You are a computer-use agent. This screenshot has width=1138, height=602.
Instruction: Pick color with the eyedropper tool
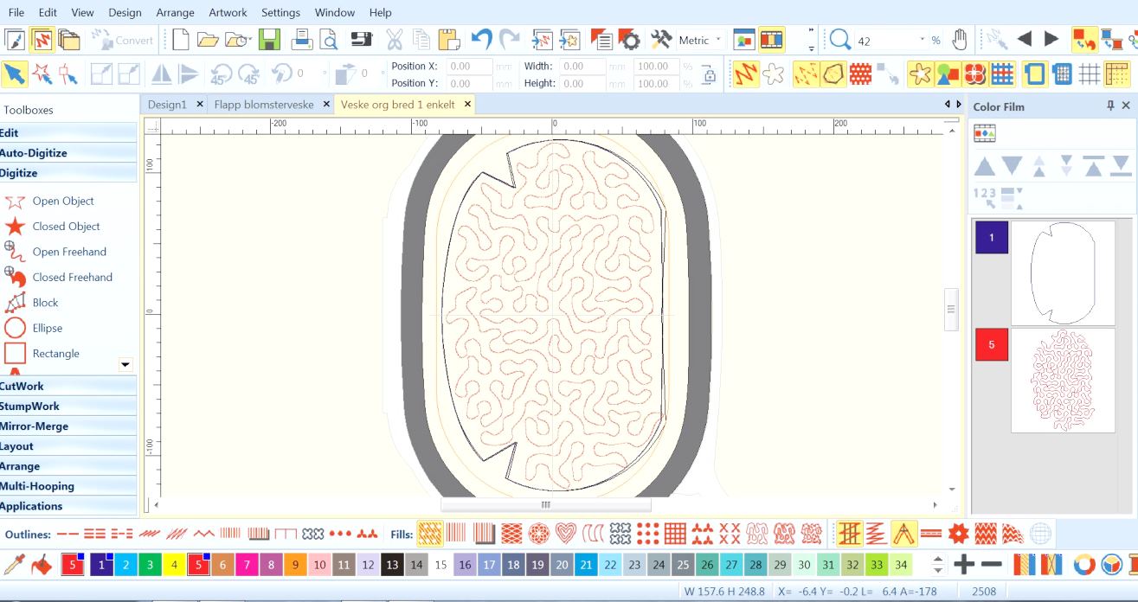14,566
